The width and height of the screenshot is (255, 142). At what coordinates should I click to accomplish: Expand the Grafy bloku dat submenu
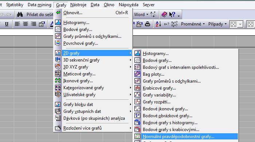pos(130,104)
